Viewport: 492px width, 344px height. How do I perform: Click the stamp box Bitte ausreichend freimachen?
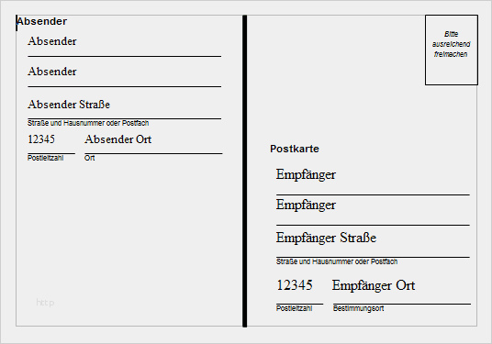452,50
